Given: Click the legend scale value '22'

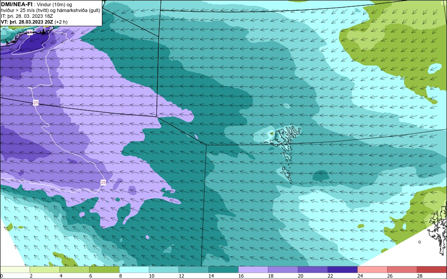Looking at the screenshot, I should click(330, 276).
